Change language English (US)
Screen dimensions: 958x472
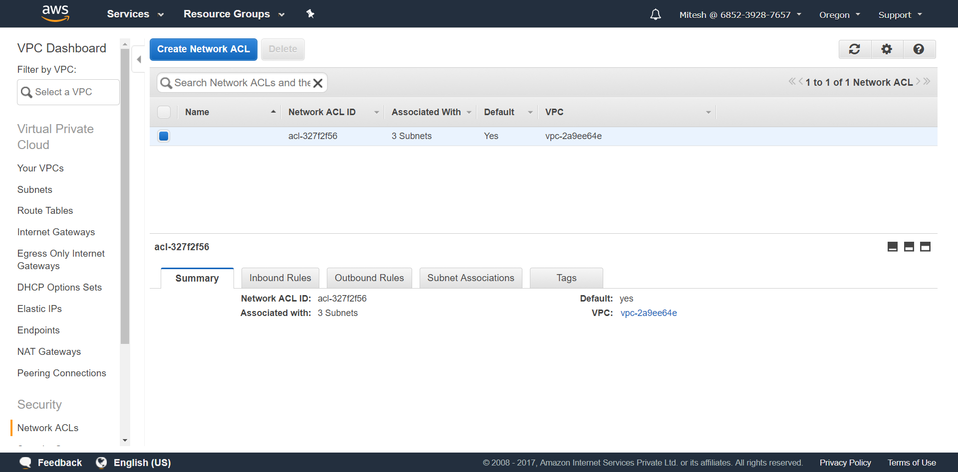(142, 463)
